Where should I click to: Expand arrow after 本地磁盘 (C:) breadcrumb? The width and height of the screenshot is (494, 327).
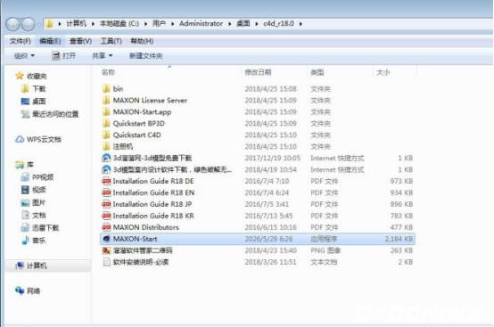(146, 24)
